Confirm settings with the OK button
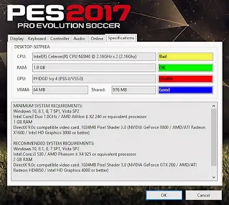 tap(164, 195)
